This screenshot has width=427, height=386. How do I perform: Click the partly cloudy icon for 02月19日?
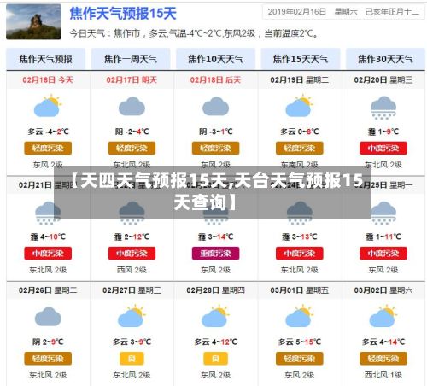[x=300, y=106]
